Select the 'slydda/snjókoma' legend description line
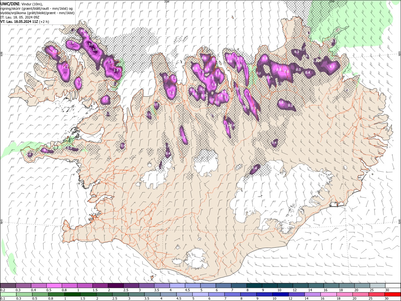Screen dimensions: 401x301 pyautogui.click(x=37, y=13)
